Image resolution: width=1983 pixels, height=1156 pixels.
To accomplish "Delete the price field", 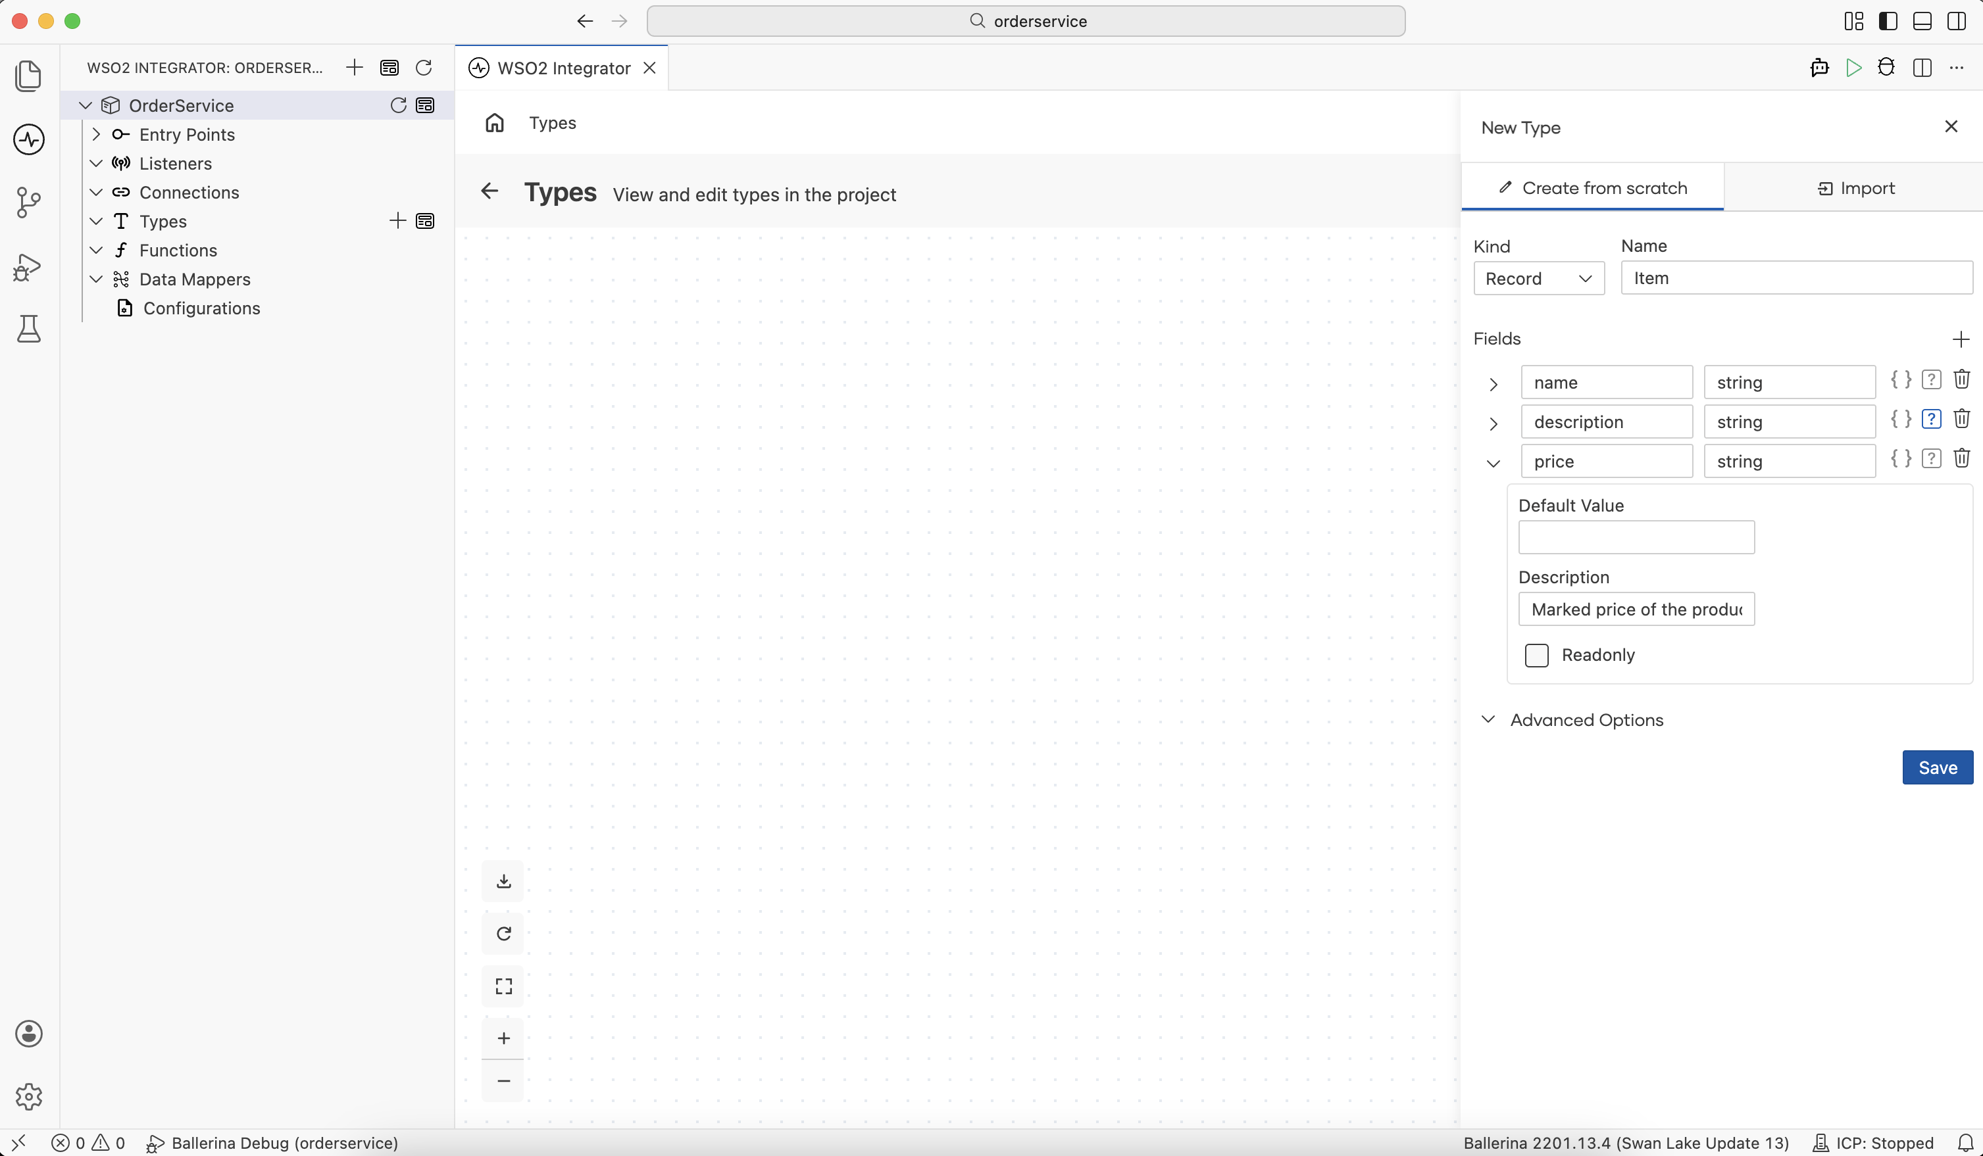I will 1962,458.
